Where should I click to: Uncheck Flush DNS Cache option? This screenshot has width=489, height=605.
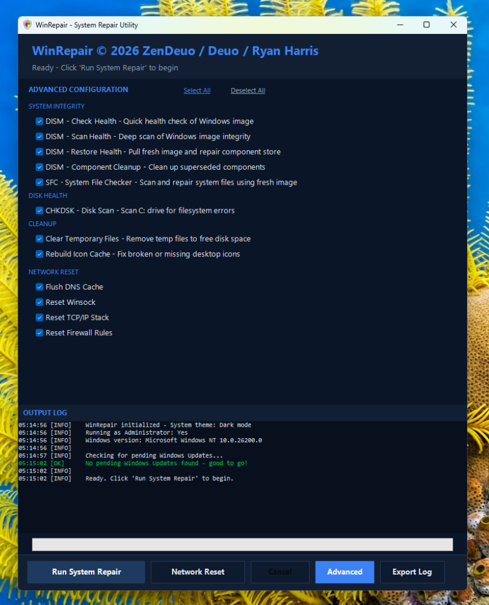(40, 287)
